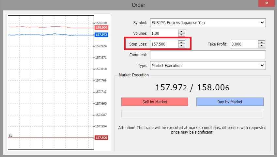Click the 157.972 / 158.006 price quote

tap(192, 87)
